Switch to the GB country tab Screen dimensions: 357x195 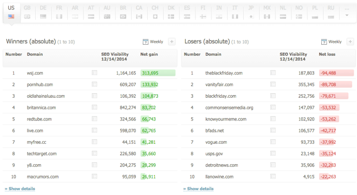click(27, 12)
